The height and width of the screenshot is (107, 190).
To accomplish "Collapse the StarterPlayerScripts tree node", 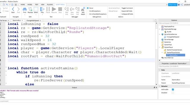I will [x=162, y=53].
